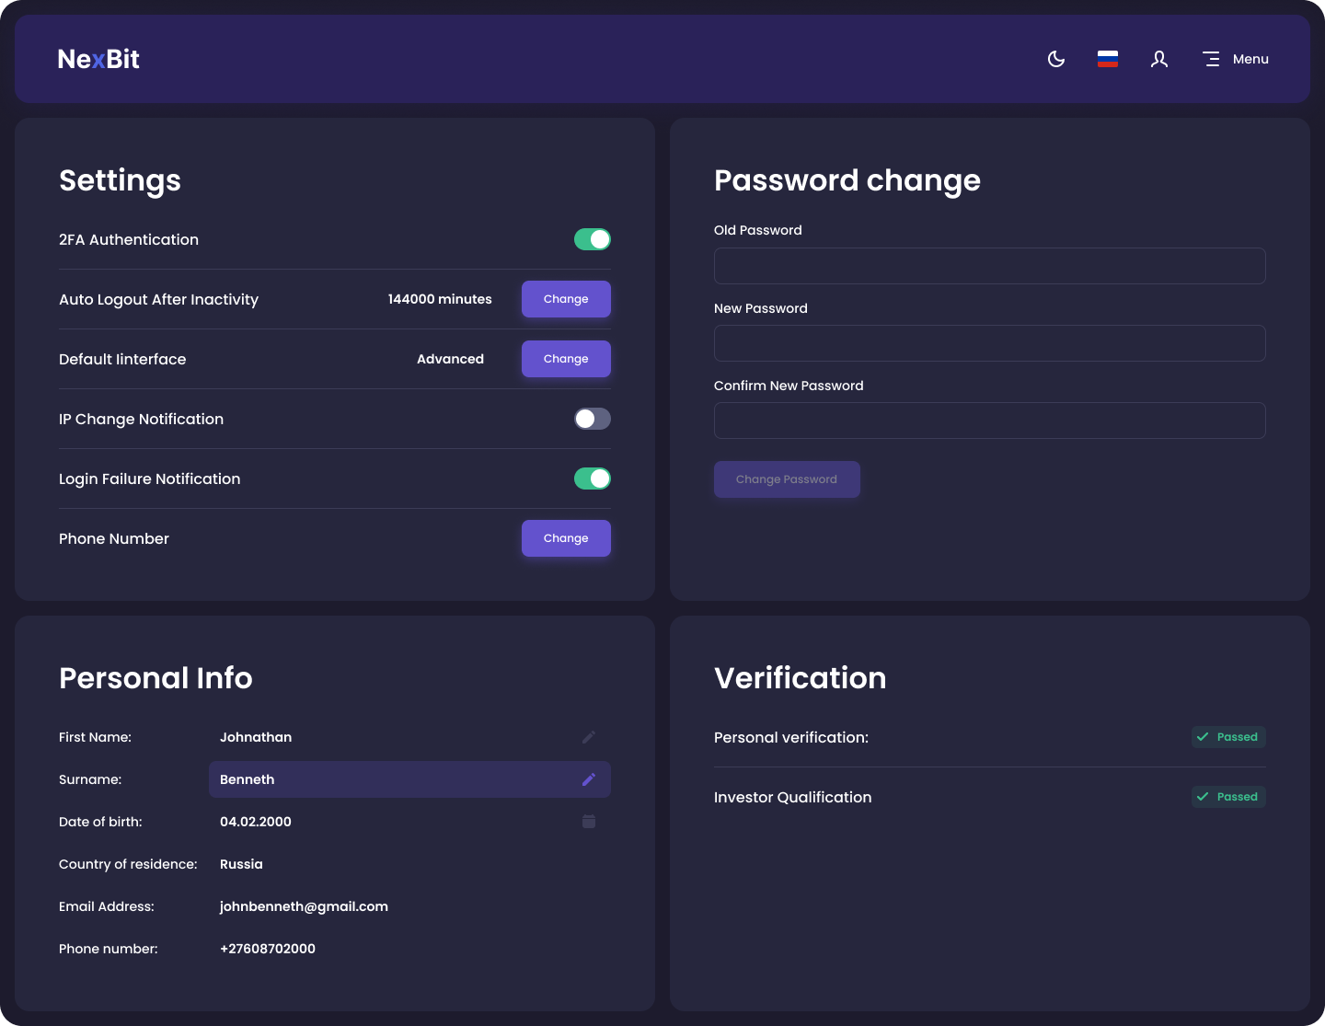Click the NexBit logo

pyautogui.click(x=98, y=58)
